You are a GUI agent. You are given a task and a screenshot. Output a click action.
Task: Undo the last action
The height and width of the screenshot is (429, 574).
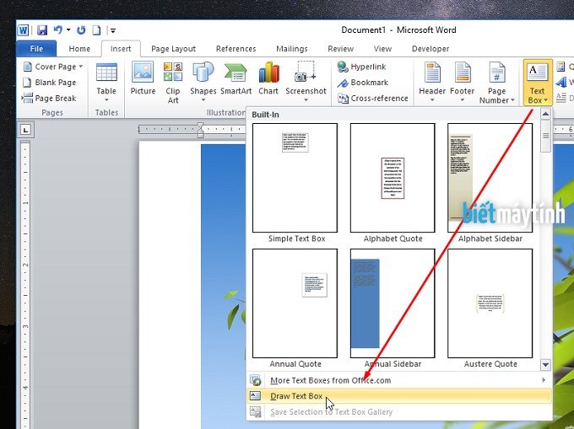[x=57, y=29]
